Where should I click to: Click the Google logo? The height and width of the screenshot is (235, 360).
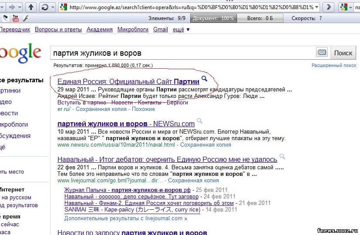click(x=20, y=53)
